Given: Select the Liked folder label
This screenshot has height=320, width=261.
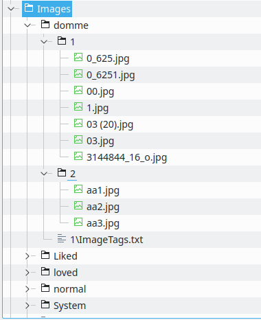Looking at the screenshot, I should coord(65,256).
